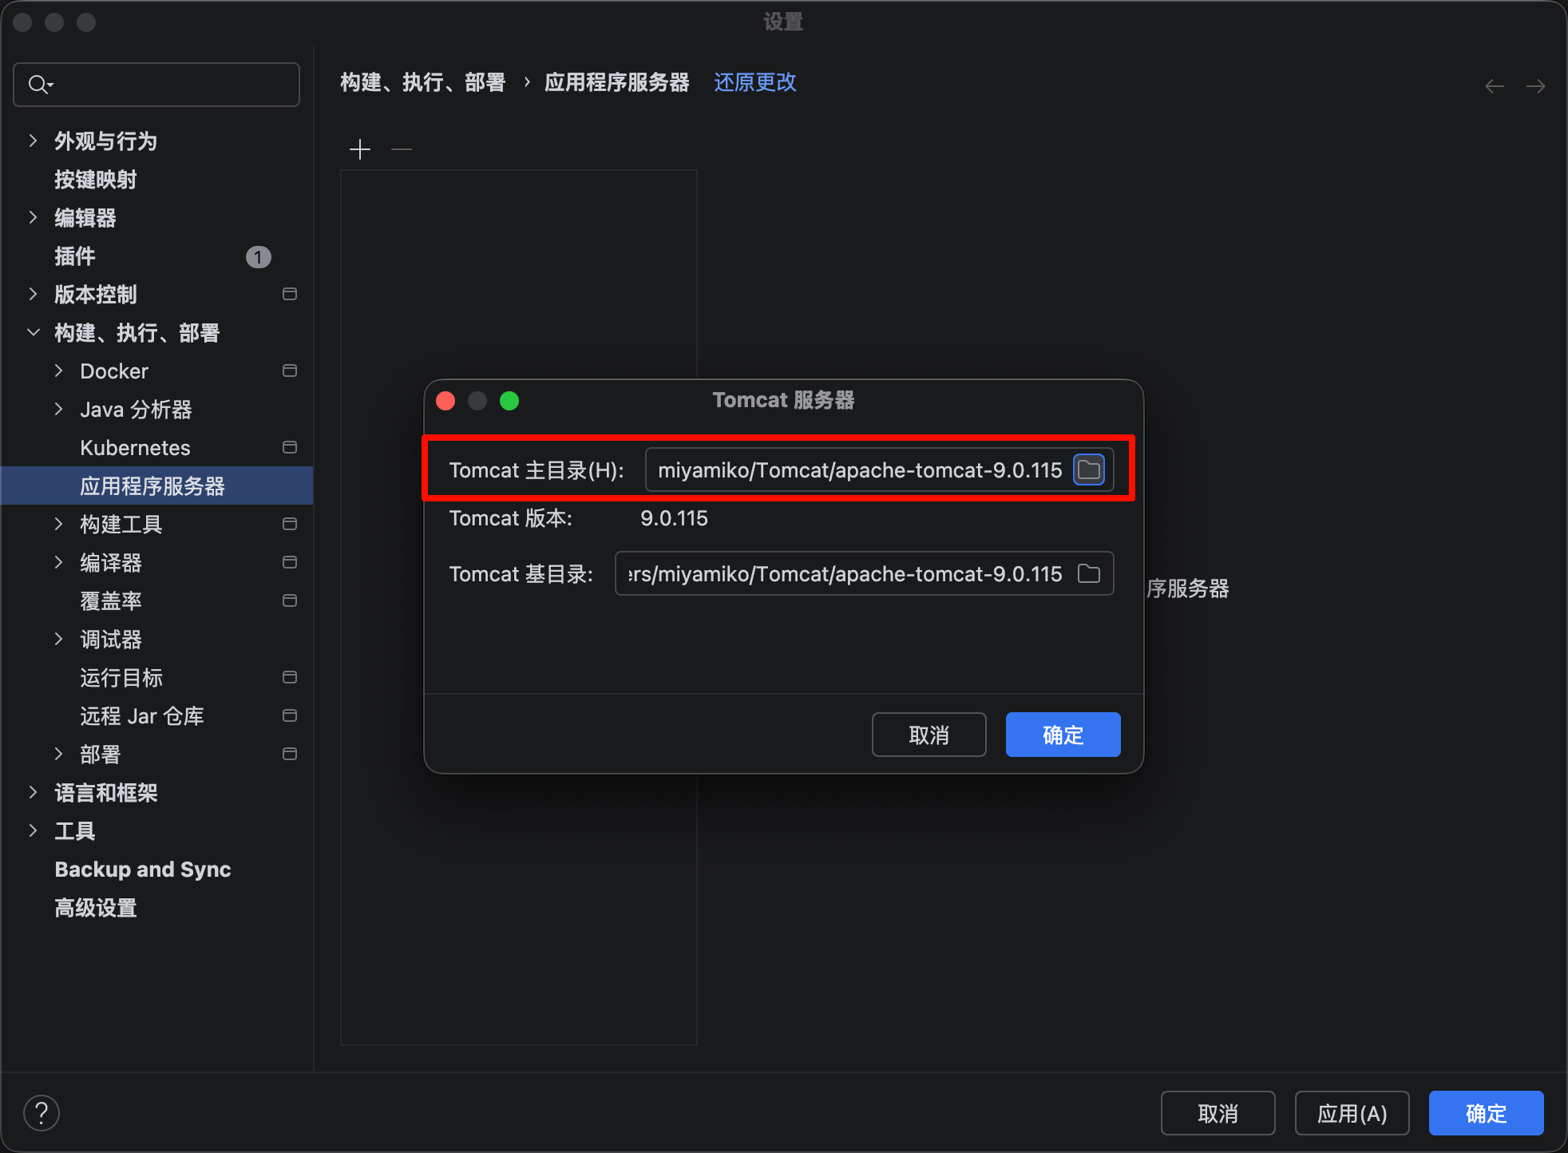Click the forward navigation arrow icon

pos(1535,86)
